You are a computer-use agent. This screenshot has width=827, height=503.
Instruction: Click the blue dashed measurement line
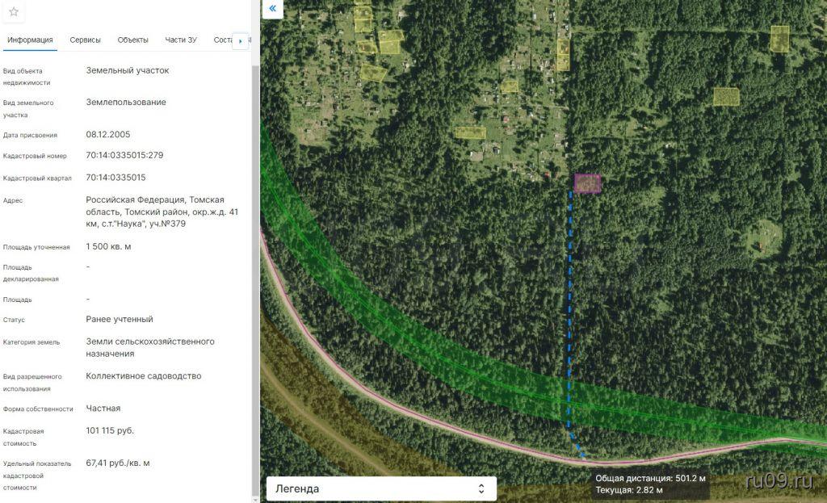(x=570, y=323)
